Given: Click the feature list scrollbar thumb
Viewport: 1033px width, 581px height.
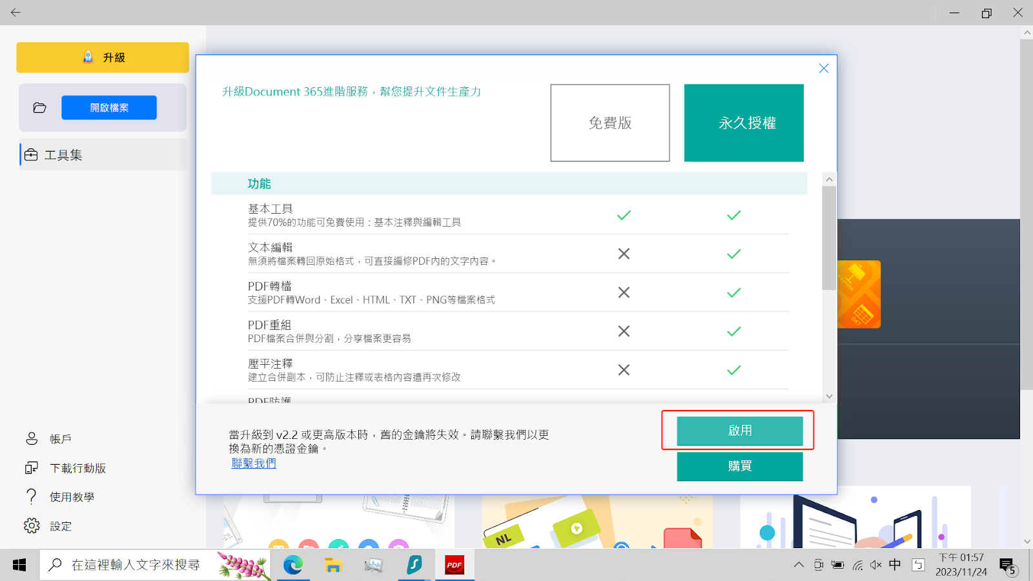Looking at the screenshot, I should (x=829, y=238).
